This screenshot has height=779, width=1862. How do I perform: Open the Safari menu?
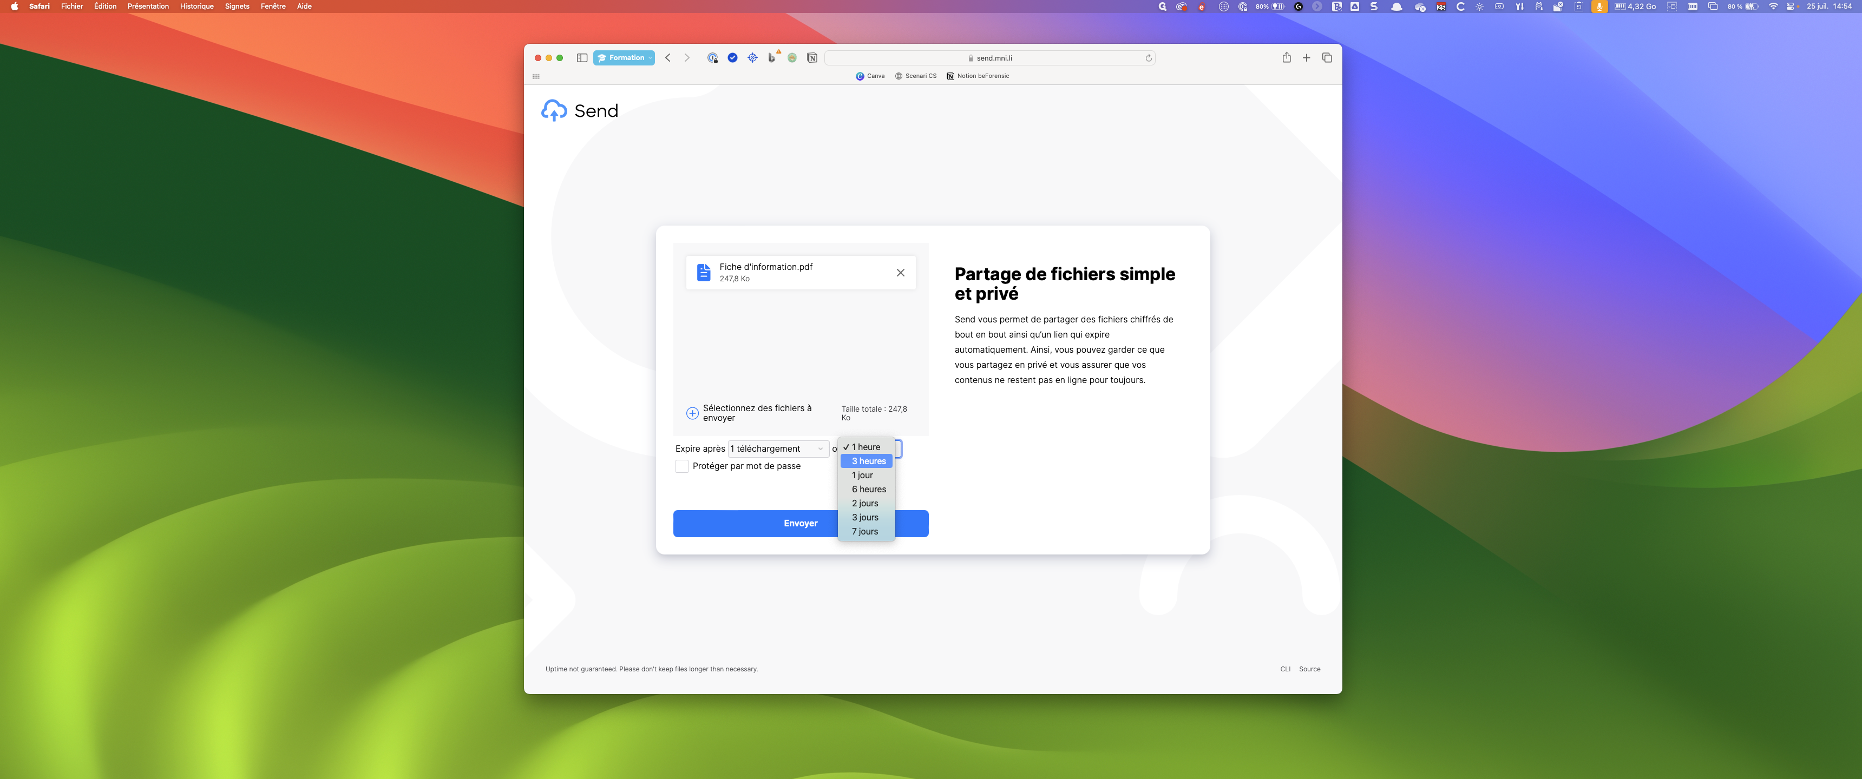tap(39, 6)
